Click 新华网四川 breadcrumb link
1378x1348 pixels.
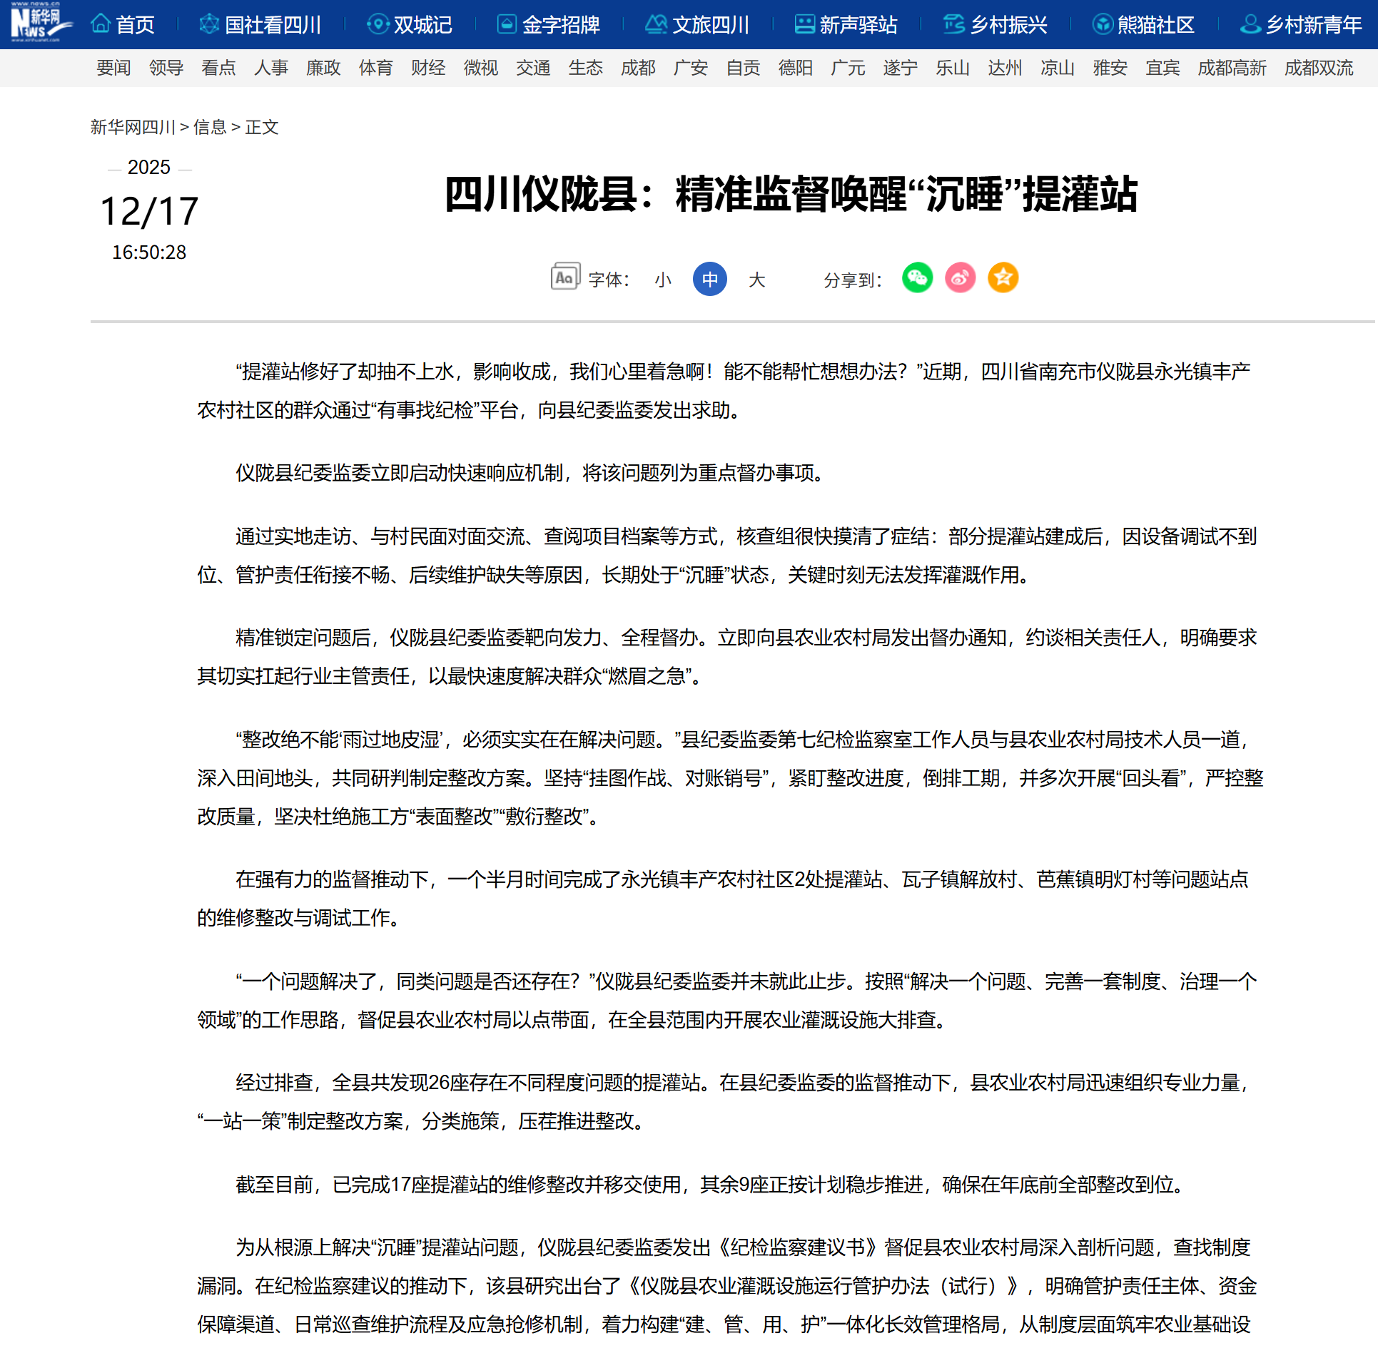133,127
